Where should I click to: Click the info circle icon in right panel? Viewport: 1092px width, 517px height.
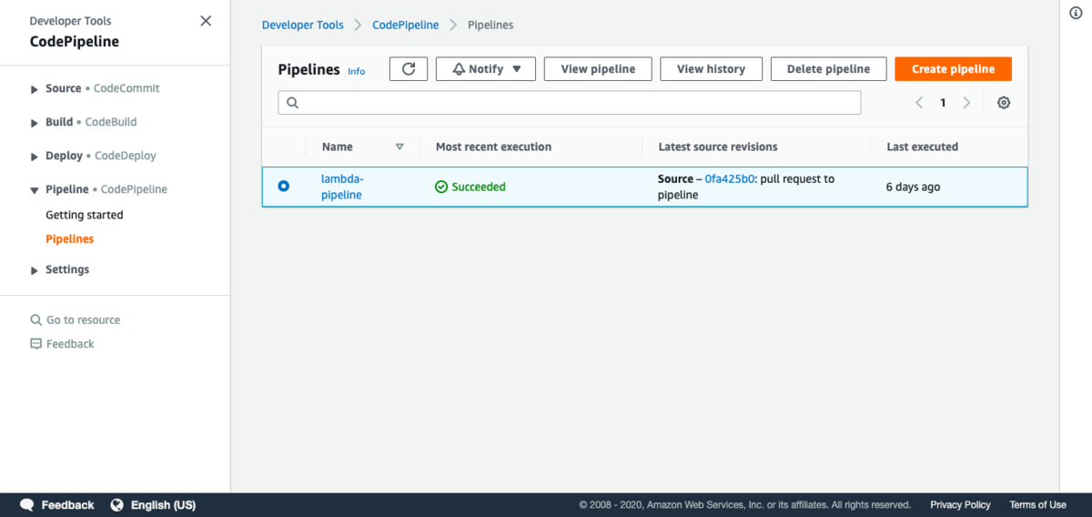[x=1076, y=12]
